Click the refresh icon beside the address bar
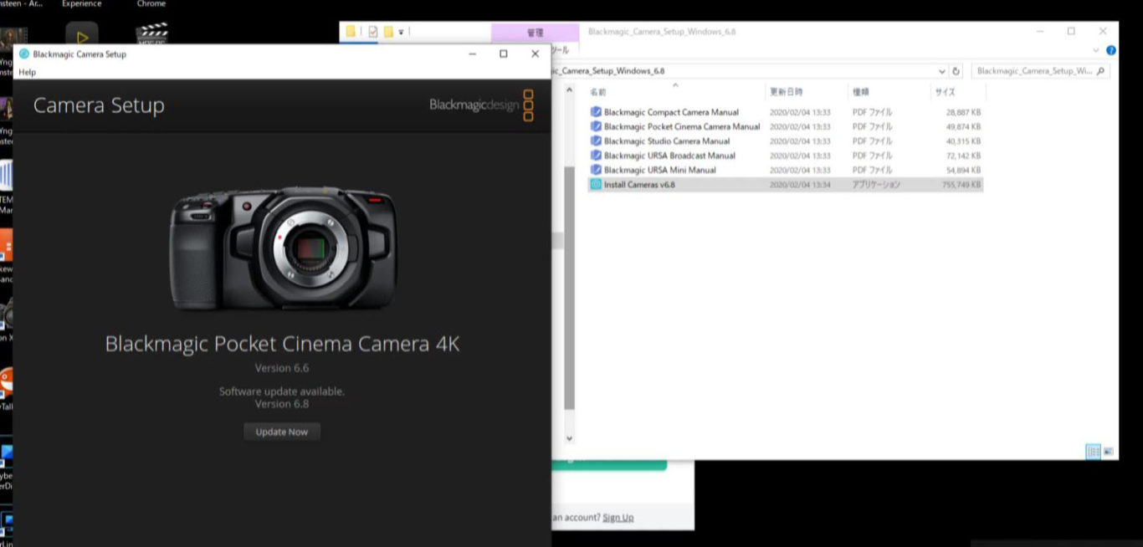The width and height of the screenshot is (1143, 547). (x=955, y=71)
